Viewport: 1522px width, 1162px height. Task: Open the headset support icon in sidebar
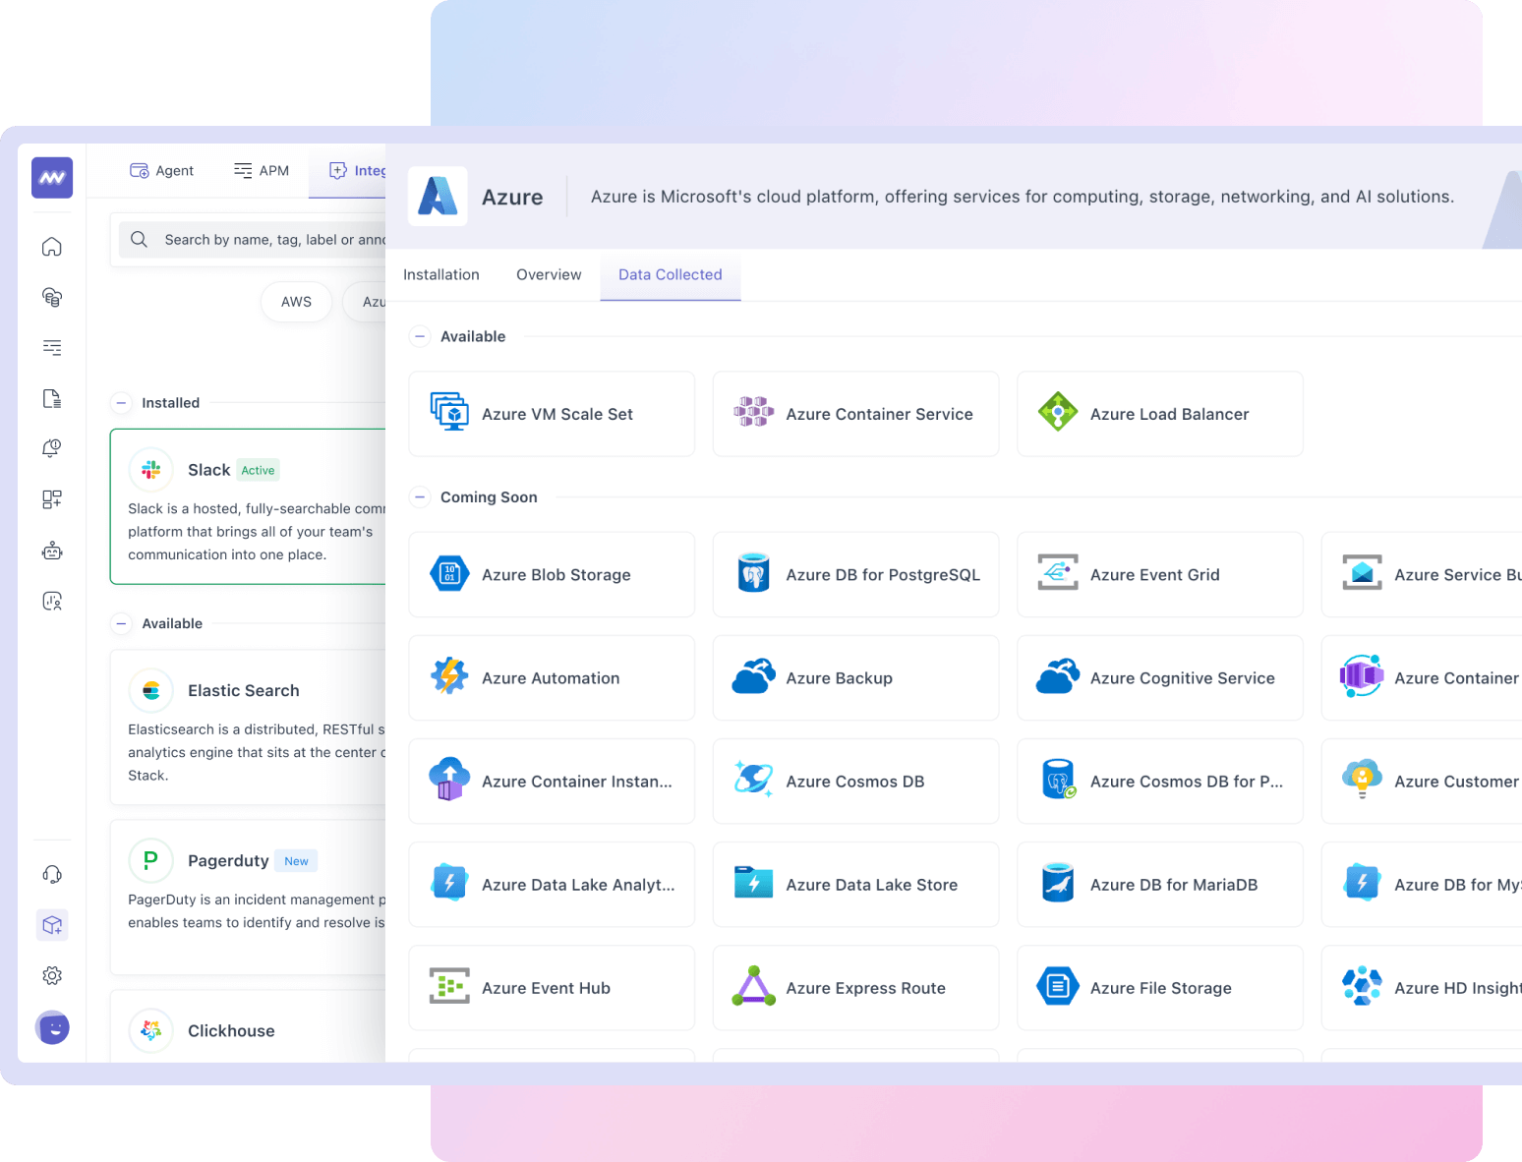(x=52, y=875)
